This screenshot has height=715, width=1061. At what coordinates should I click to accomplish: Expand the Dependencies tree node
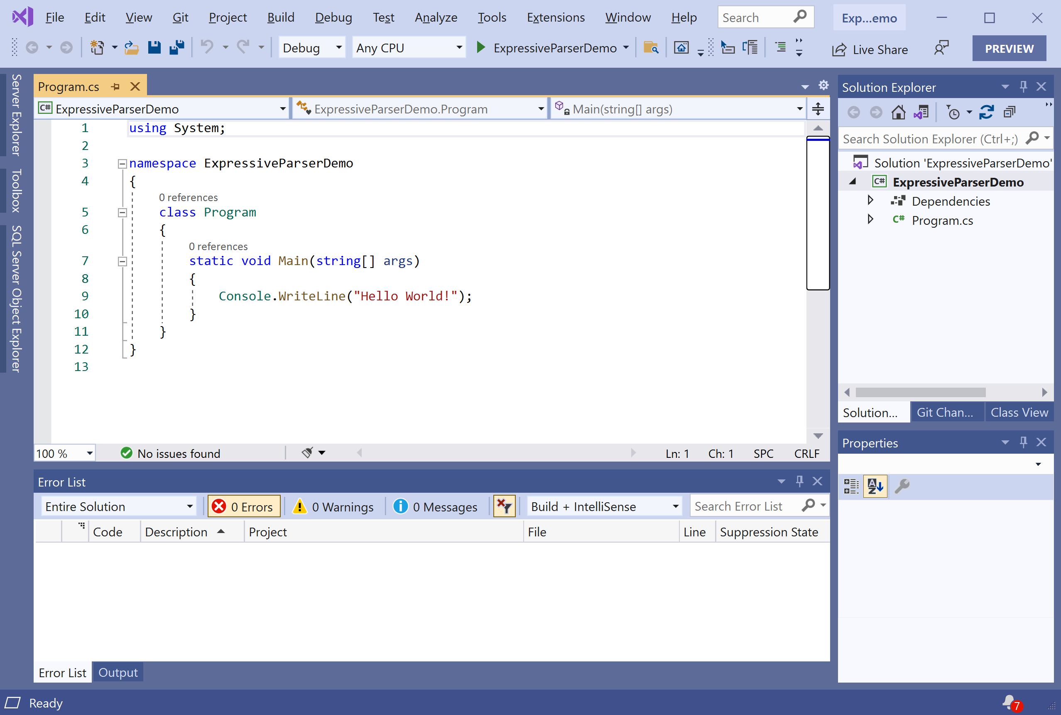pos(870,200)
